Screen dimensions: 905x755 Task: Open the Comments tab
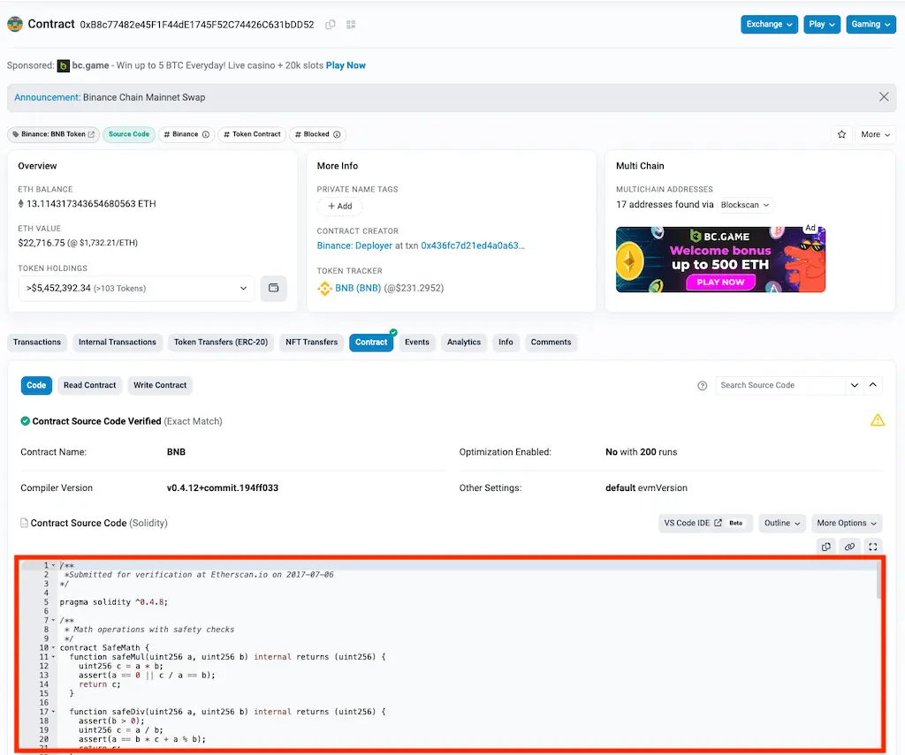tap(551, 342)
